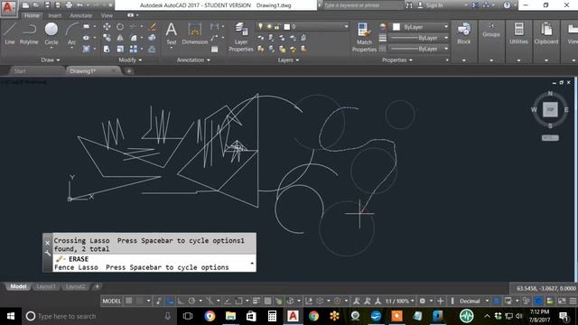
Task: Toggle Annotation Visibility in status bar
Action: click(x=356, y=301)
